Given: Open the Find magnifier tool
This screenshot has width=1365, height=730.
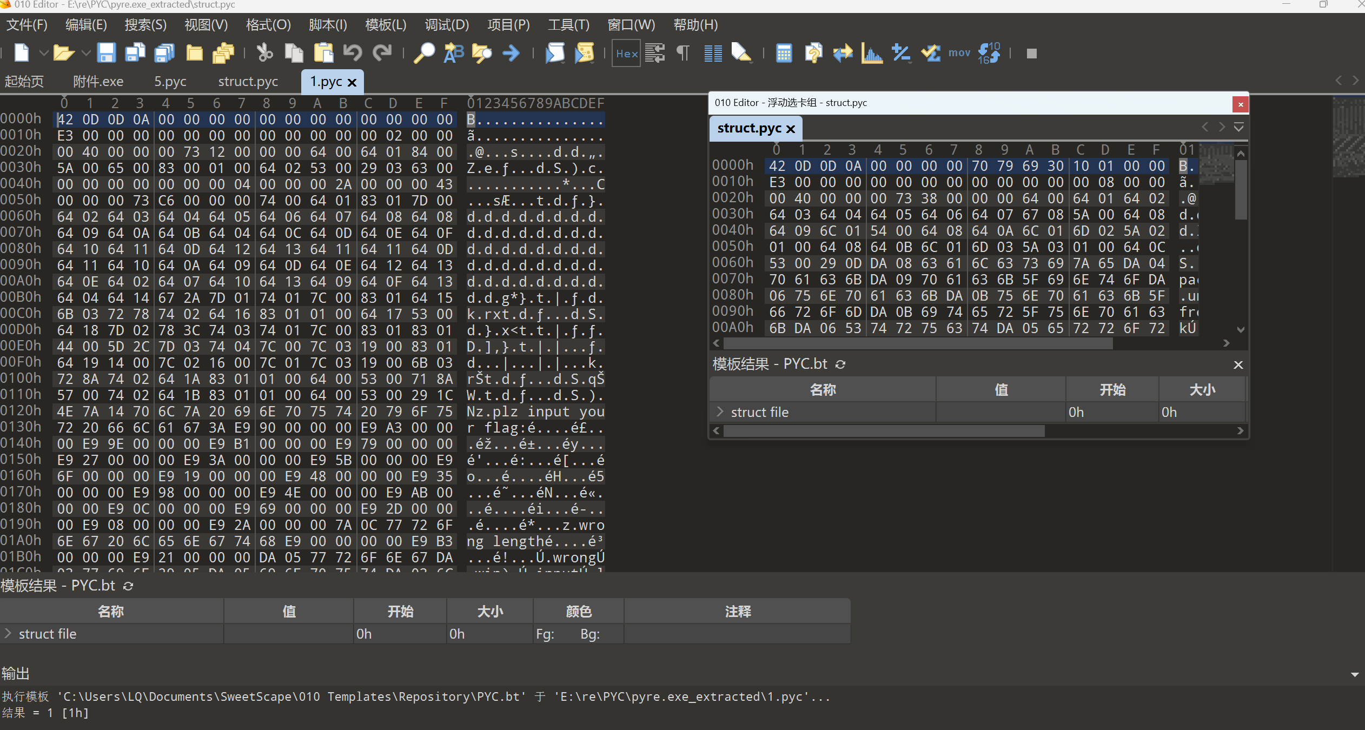Looking at the screenshot, I should (424, 53).
